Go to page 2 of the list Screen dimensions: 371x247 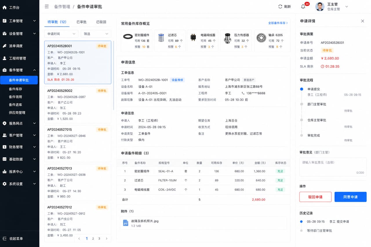(93, 239)
